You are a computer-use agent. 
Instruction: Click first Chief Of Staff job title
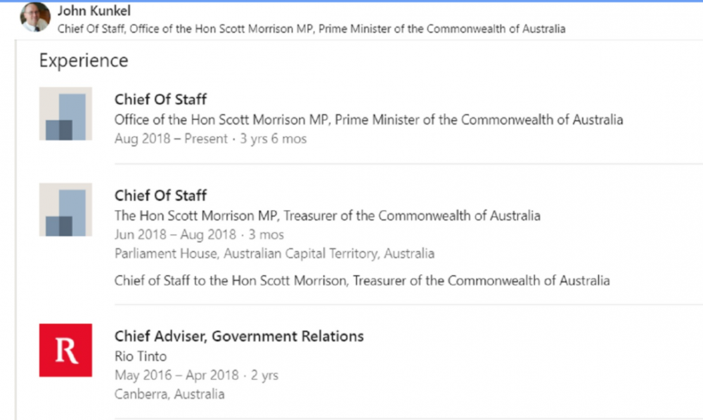(160, 100)
